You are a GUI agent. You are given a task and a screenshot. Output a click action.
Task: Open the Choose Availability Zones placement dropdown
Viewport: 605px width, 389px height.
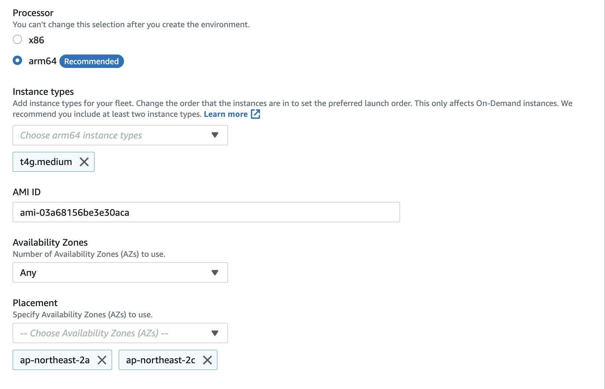(x=120, y=333)
